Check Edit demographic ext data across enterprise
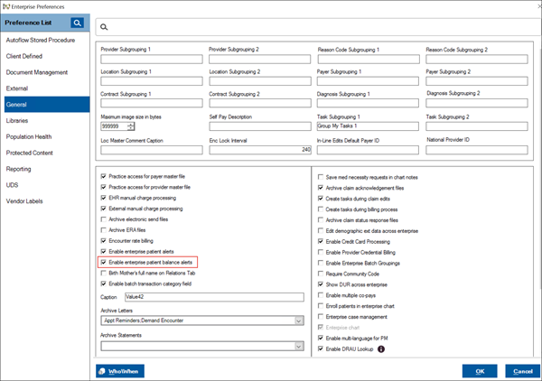This screenshot has height=381, width=542. pyautogui.click(x=321, y=230)
